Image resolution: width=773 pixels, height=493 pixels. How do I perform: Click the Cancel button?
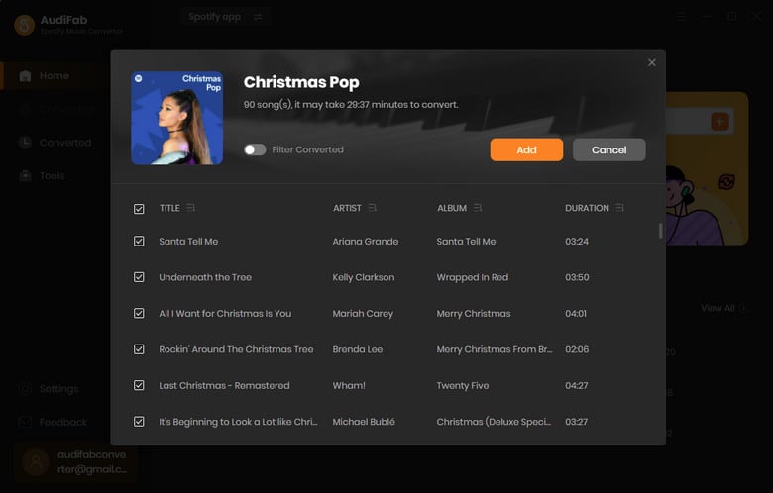point(608,149)
